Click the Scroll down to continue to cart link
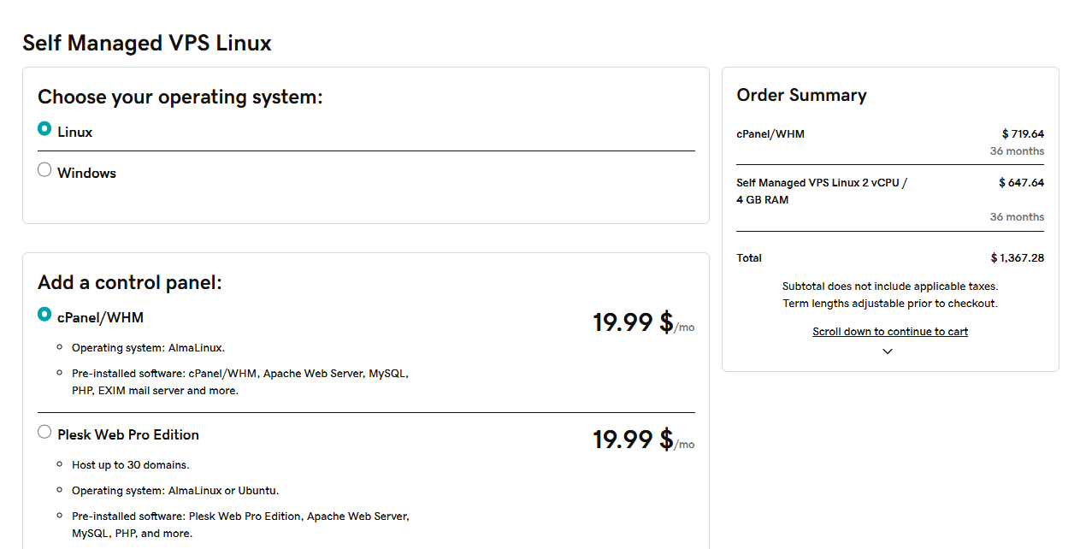This screenshot has width=1086, height=549. coord(890,332)
